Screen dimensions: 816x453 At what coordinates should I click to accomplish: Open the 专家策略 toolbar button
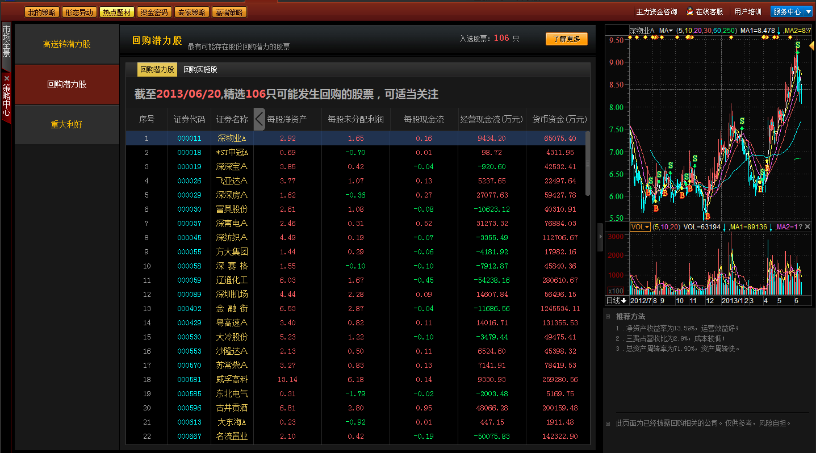[192, 12]
